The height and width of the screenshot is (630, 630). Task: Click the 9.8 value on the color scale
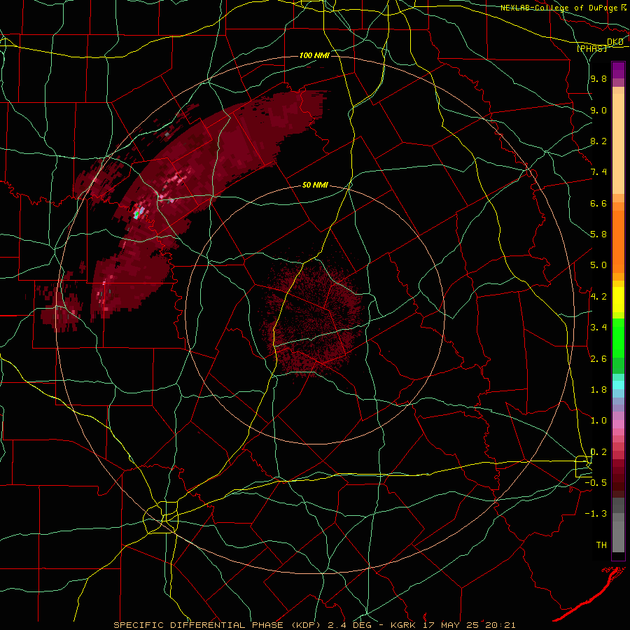click(x=598, y=79)
